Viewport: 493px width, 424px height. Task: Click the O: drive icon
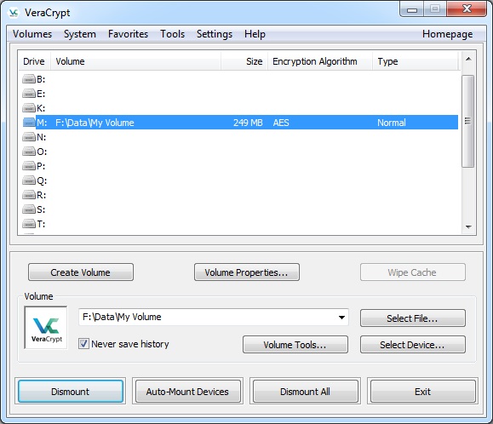(29, 152)
